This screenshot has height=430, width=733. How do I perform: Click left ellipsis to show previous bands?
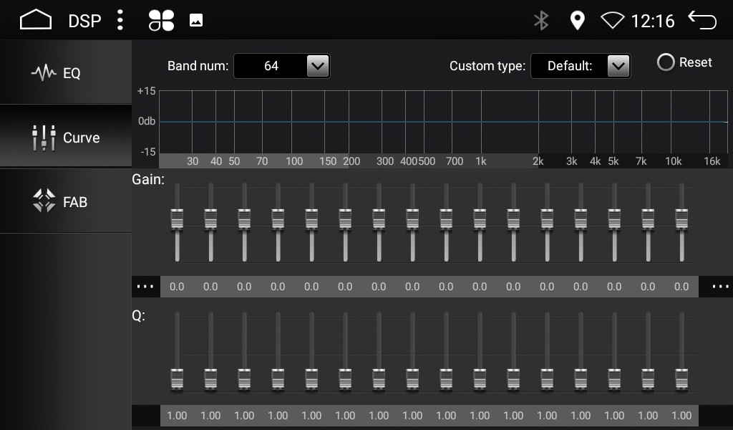145,287
